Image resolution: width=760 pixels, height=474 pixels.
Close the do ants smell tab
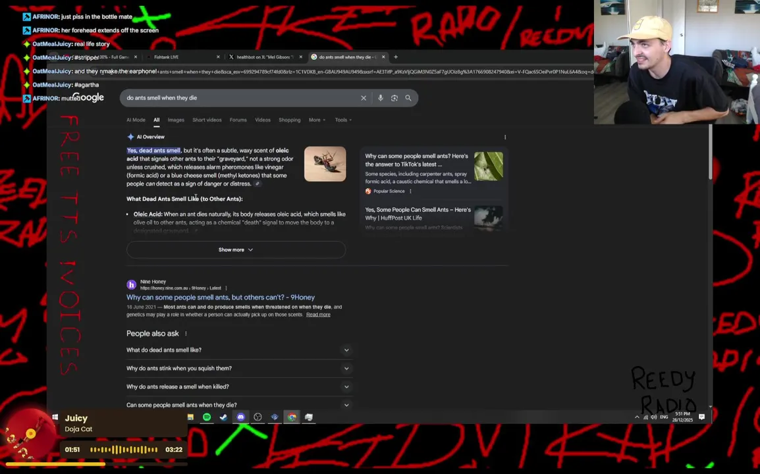[383, 57]
